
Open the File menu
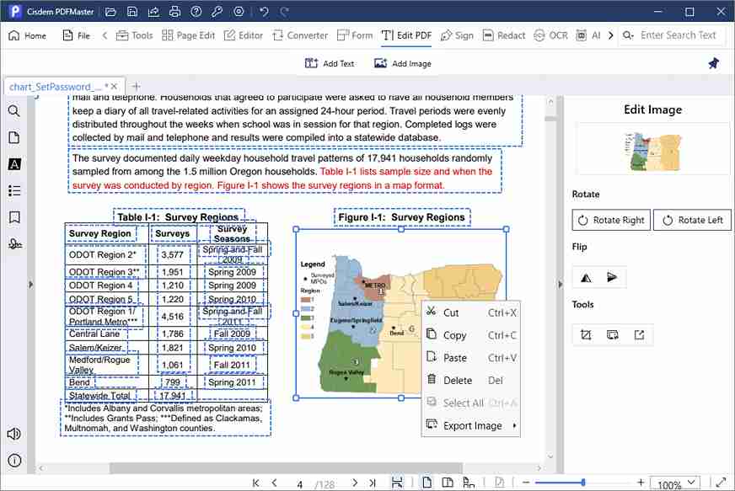(x=77, y=35)
